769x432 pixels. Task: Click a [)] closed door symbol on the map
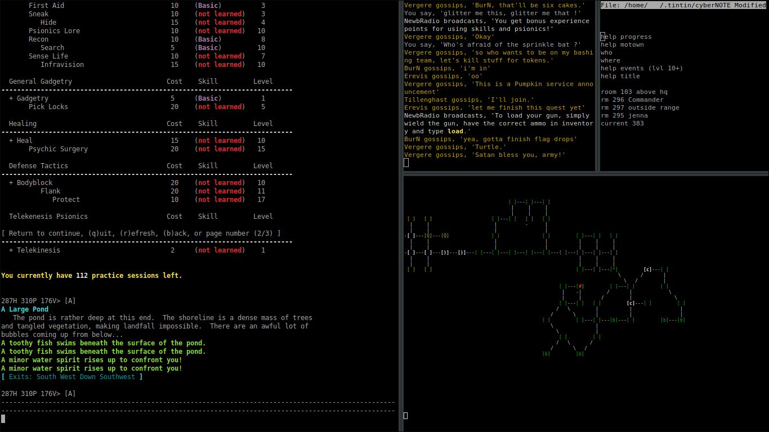444,253
